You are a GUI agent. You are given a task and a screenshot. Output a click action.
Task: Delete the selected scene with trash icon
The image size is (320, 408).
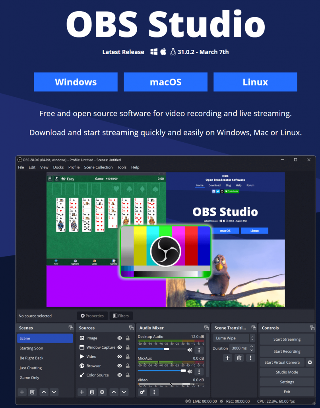(x=32, y=392)
